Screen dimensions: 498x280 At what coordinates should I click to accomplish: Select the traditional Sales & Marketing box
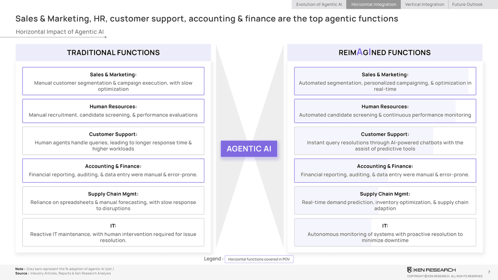click(113, 82)
